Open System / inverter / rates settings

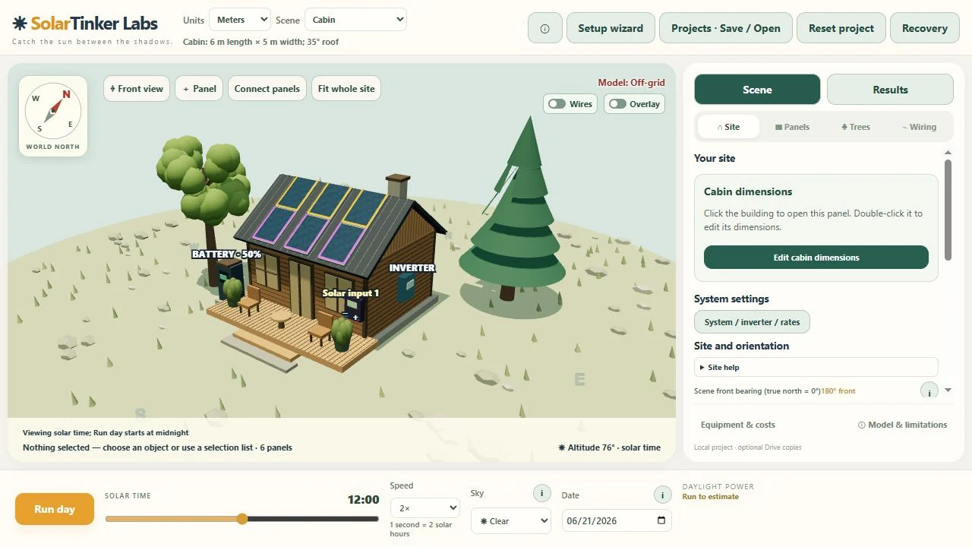752,322
